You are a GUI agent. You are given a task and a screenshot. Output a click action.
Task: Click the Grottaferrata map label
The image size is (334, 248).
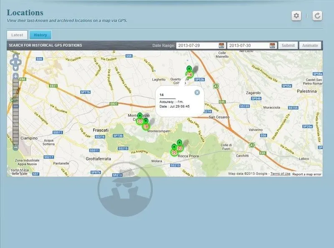tap(99, 159)
